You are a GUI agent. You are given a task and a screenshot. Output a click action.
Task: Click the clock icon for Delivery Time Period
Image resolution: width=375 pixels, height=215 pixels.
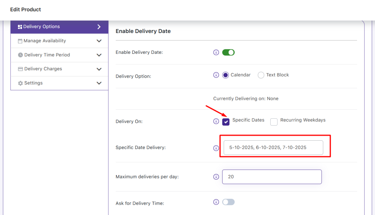point(21,55)
